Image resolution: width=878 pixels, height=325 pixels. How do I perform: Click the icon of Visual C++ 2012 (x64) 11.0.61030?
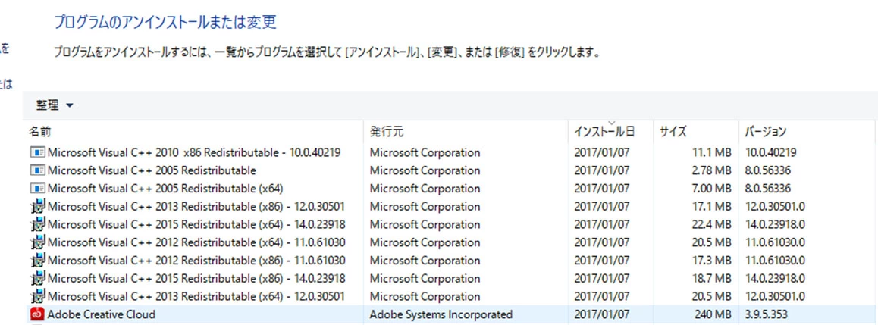click(37, 242)
